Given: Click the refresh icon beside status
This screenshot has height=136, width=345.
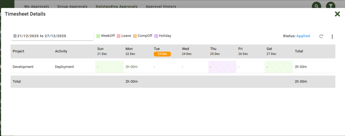Looking at the screenshot, I should coord(321,36).
